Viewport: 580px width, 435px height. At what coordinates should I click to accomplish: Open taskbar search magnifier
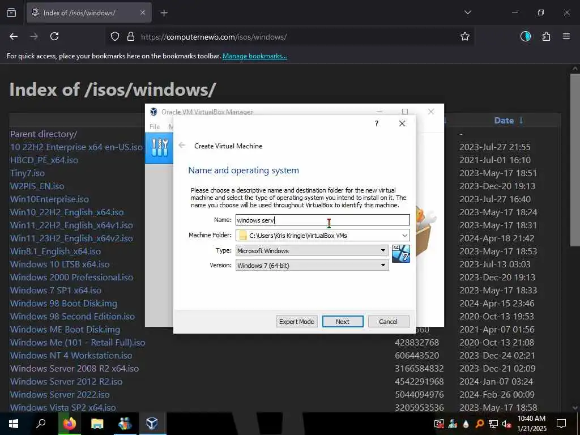click(x=41, y=424)
